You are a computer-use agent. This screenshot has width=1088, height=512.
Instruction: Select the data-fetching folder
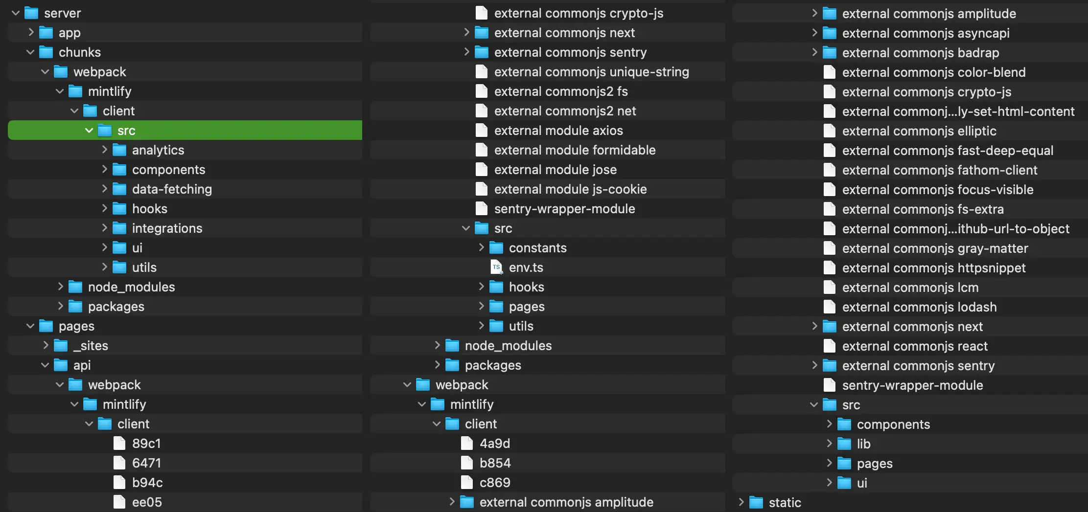(172, 189)
